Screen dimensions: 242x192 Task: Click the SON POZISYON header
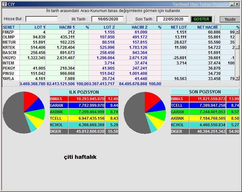point(205,92)
